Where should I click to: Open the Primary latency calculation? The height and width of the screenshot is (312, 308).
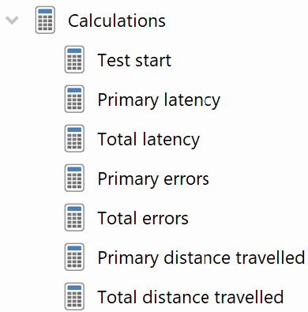[x=159, y=100]
